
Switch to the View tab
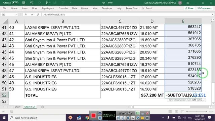(x=95, y=8)
